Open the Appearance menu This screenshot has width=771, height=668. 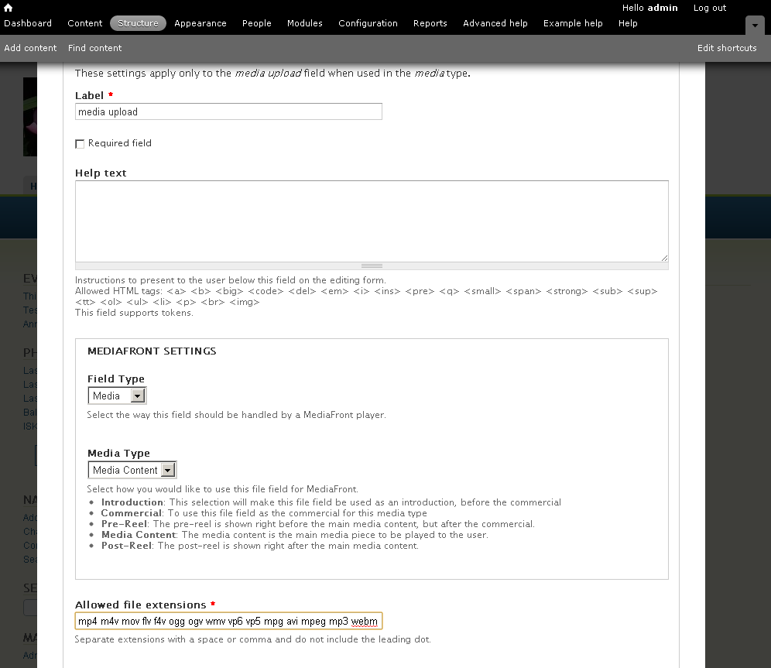pyautogui.click(x=200, y=23)
